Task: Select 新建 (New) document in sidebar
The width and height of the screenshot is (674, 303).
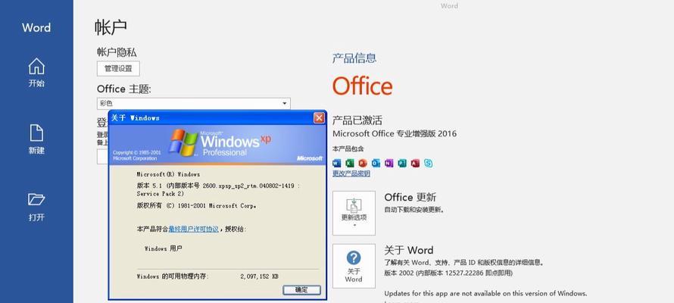Action: (x=36, y=139)
